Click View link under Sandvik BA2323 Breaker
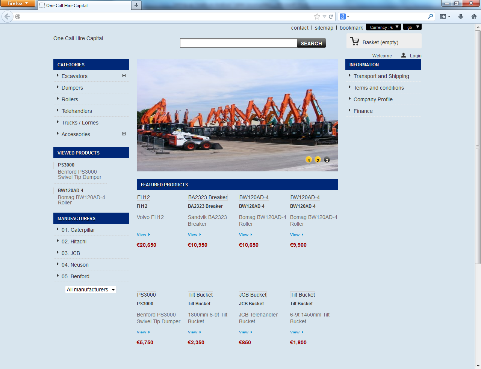This screenshot has height=369, width=481. [194, 235]
